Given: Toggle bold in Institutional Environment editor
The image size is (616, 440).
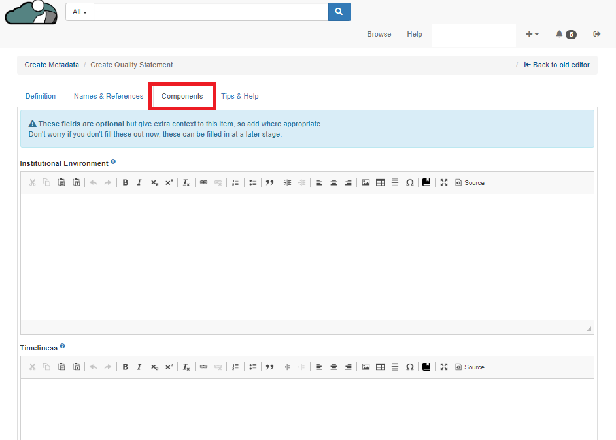Looking at the screenshot, I should (125, 183).
